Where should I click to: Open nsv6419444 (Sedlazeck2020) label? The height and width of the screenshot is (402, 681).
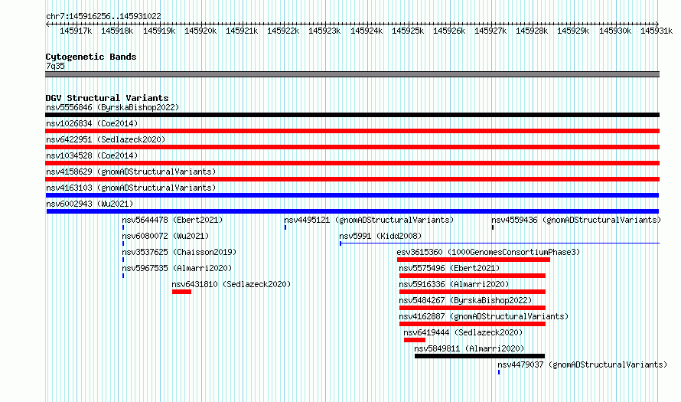(x=463, y=332)
